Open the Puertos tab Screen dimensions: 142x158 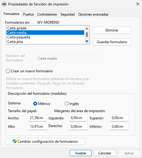pos(28,14)
